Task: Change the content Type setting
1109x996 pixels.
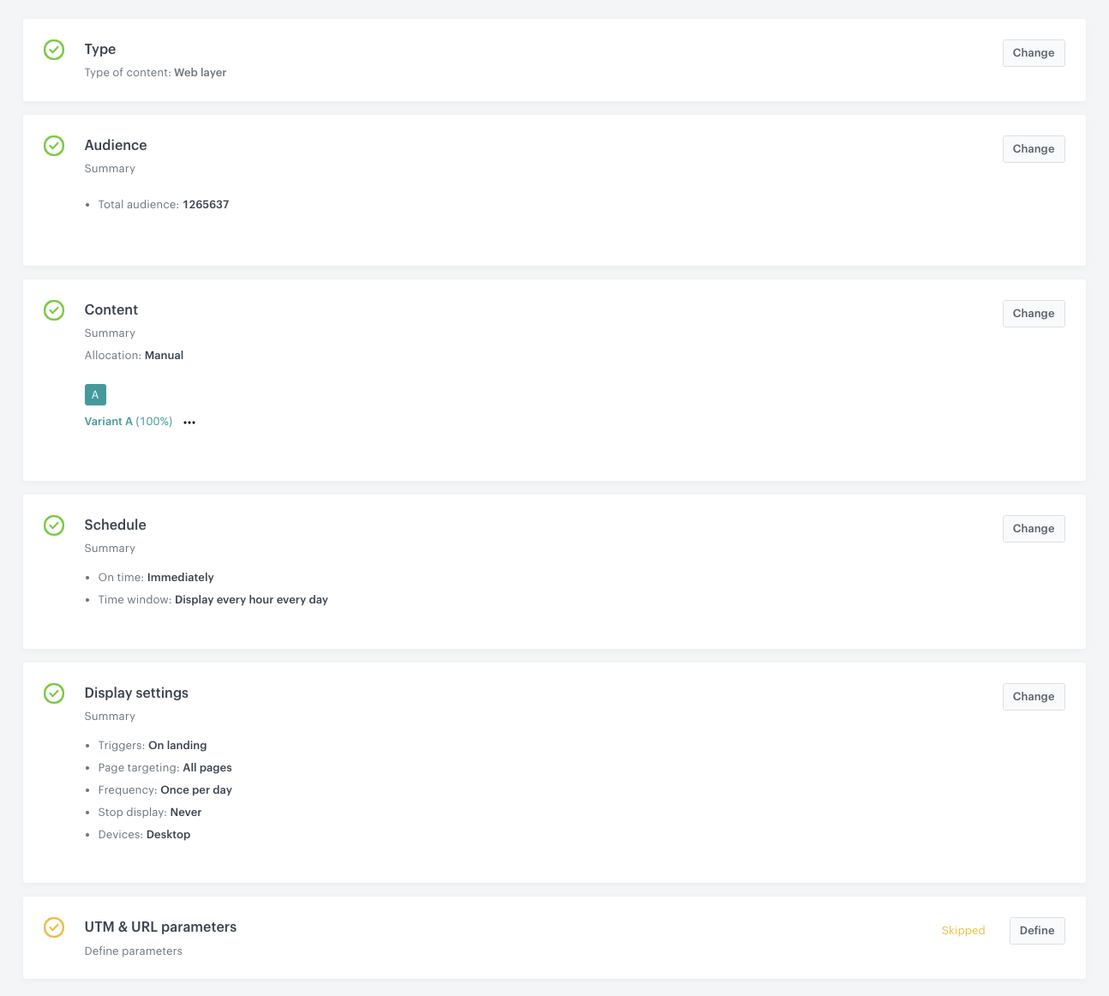Action: point(1034,52)
